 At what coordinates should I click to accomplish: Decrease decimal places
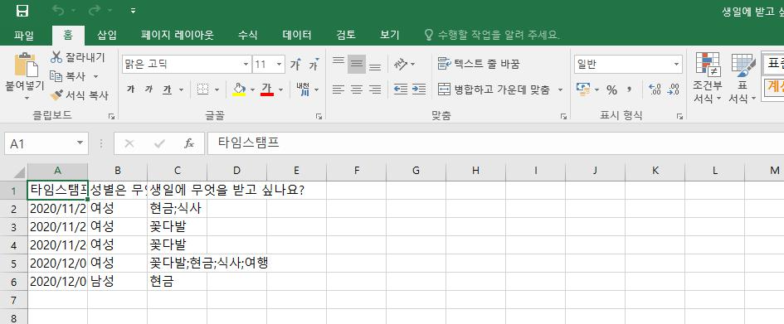click(674, 89)
